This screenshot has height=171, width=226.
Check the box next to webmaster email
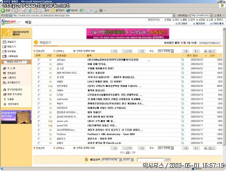point(39,99)
